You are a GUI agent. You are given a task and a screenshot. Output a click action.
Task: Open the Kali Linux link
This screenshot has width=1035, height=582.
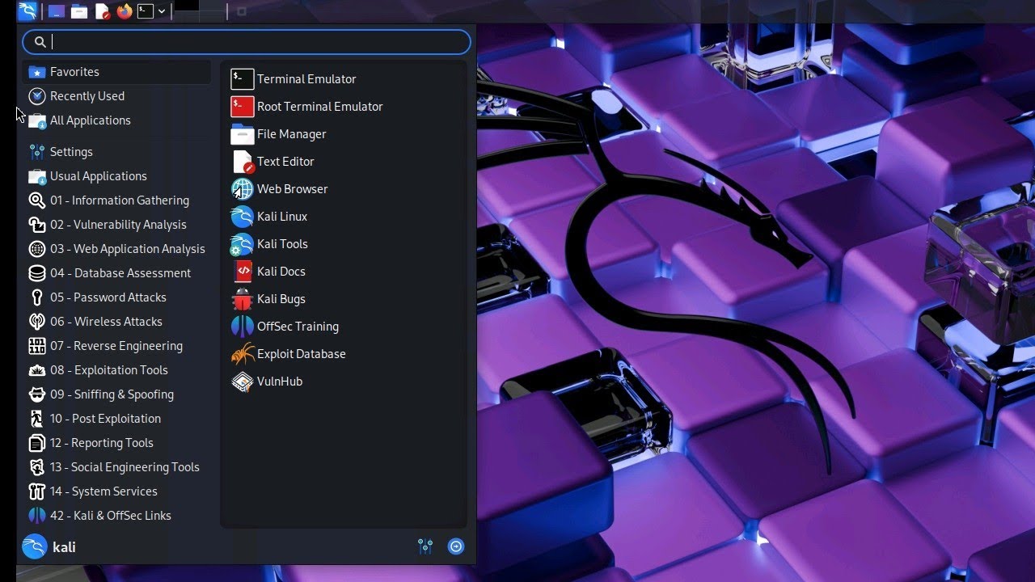point(345,217)
